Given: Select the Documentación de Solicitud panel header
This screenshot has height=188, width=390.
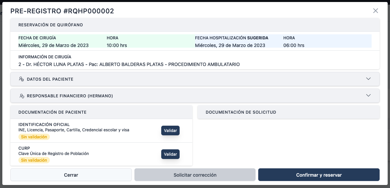Looking at the screenshot, I should point(241,112).
